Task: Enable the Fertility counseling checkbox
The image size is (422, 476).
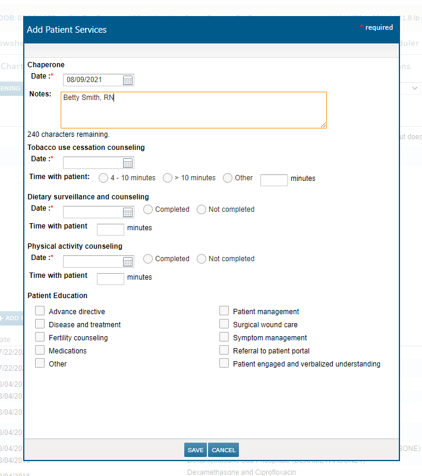Action: [40, 337]
